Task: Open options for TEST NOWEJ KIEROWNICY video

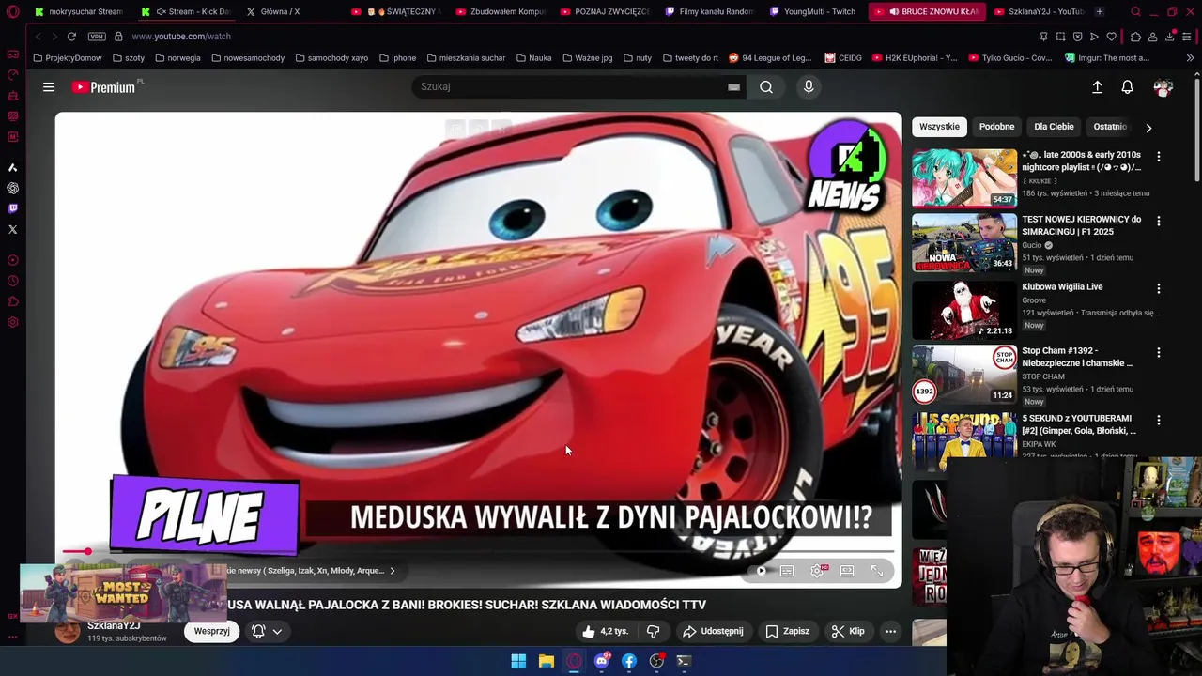Action: click(x=1158, y=222)
